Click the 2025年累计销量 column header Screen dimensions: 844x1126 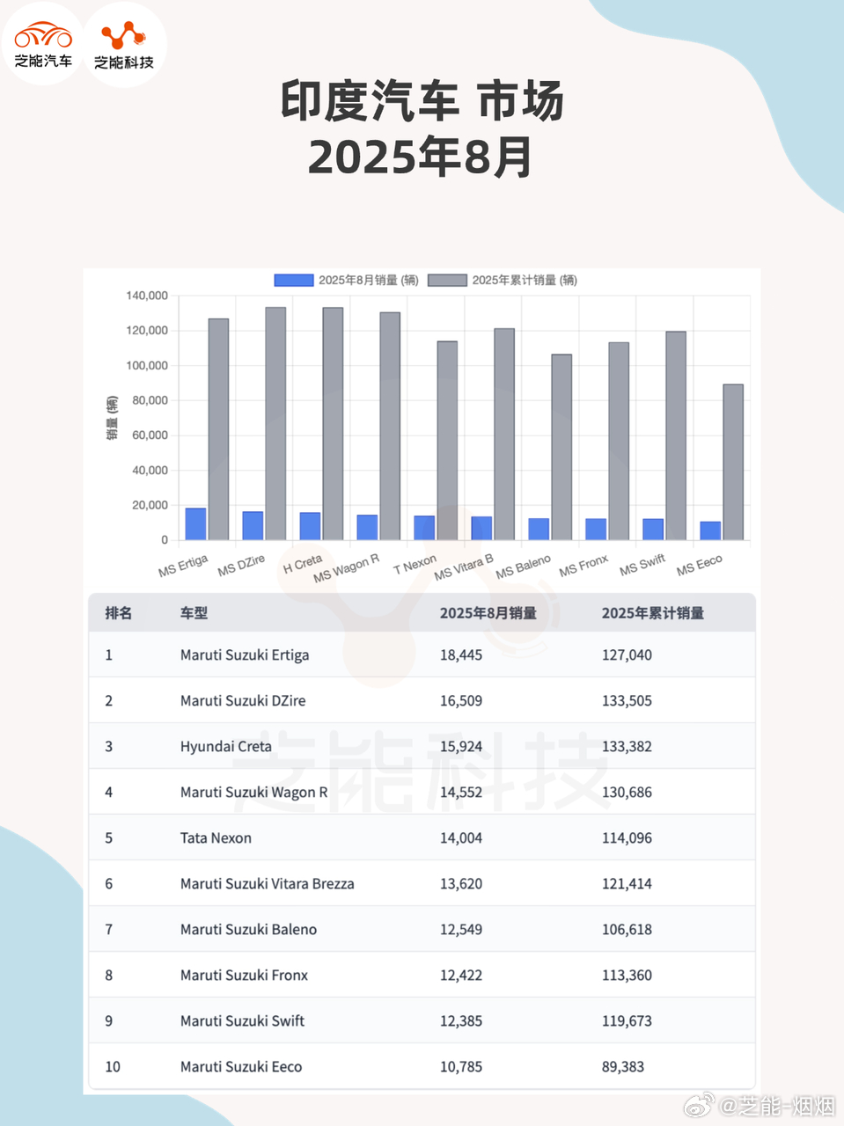653,613
